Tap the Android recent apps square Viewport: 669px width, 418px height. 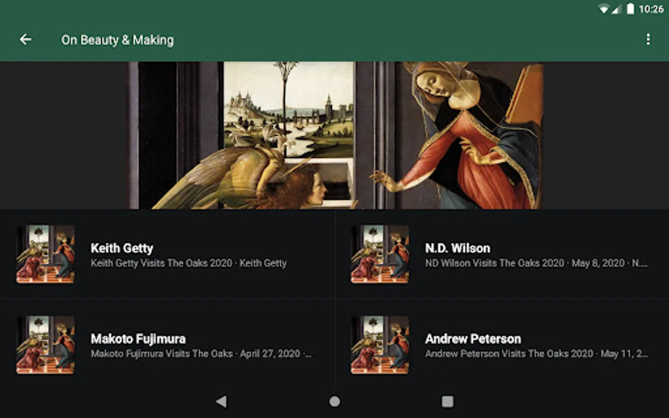tap(447, 402)
